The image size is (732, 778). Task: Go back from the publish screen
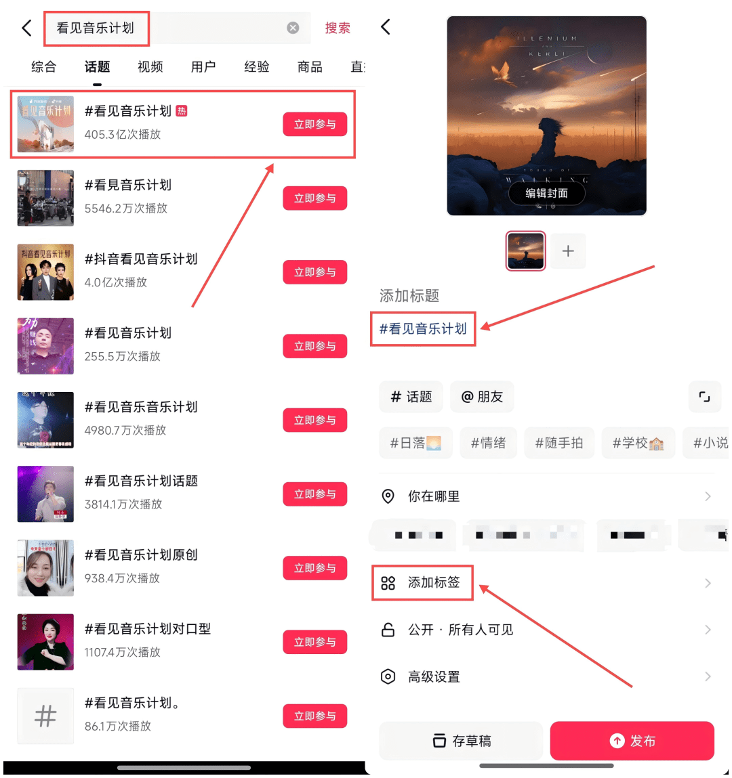(386, 27)
